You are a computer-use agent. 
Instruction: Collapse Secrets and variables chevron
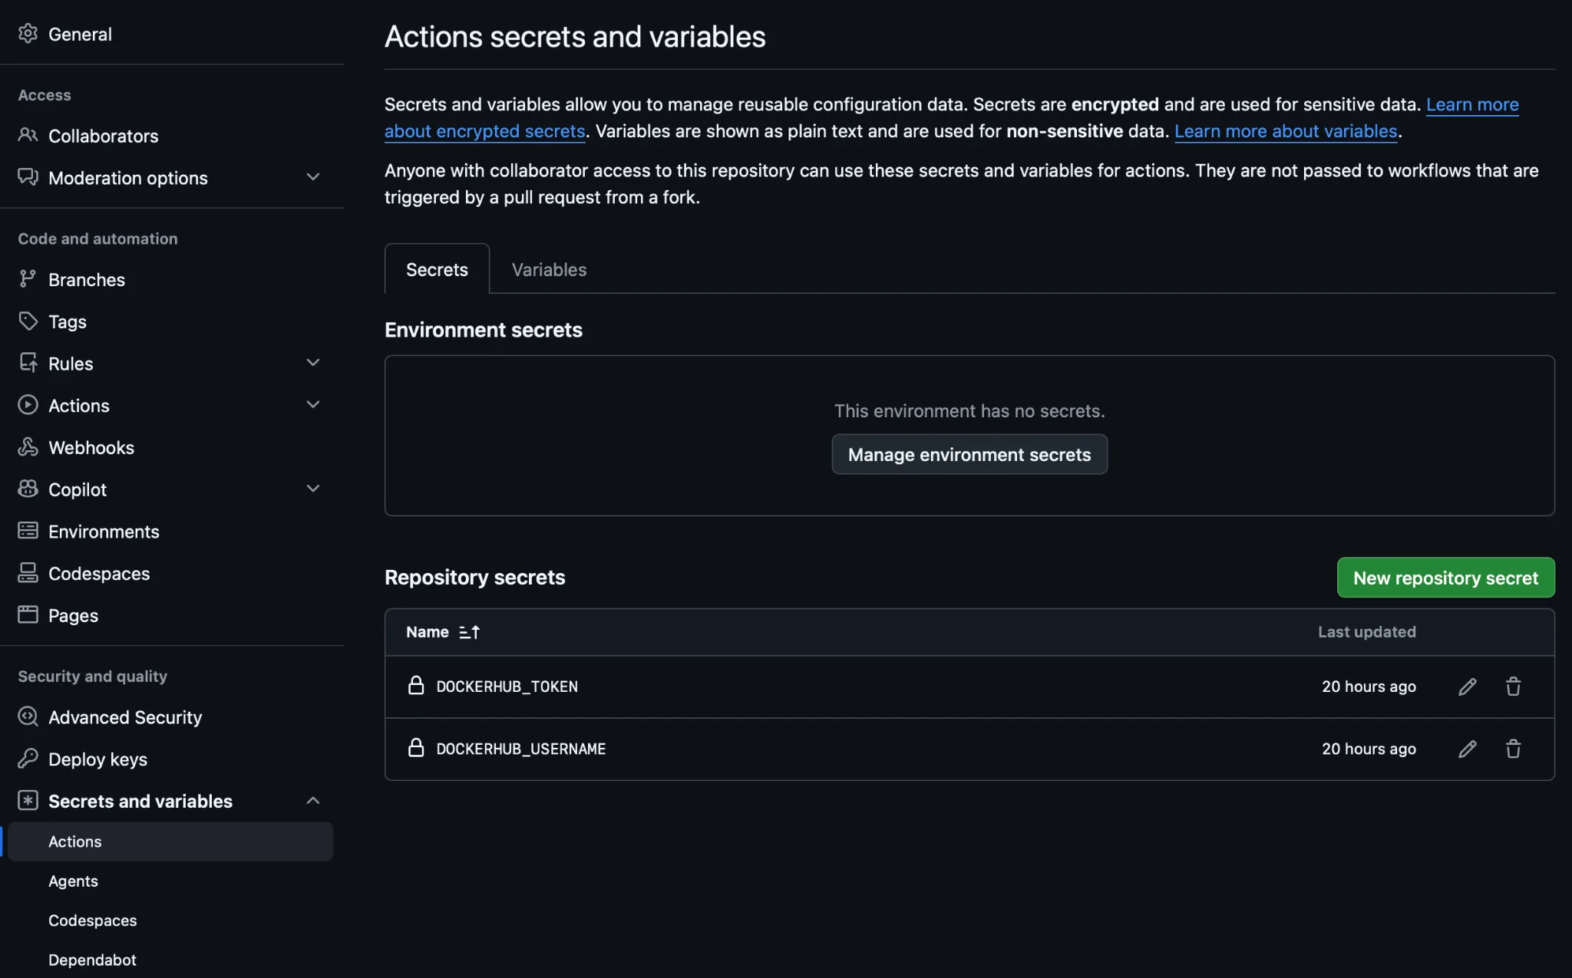313,801
